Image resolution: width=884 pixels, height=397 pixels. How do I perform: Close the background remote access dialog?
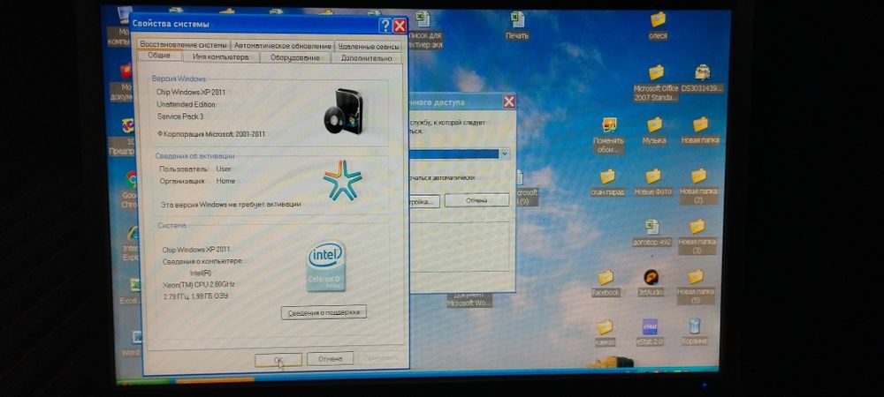click(508, 101)
